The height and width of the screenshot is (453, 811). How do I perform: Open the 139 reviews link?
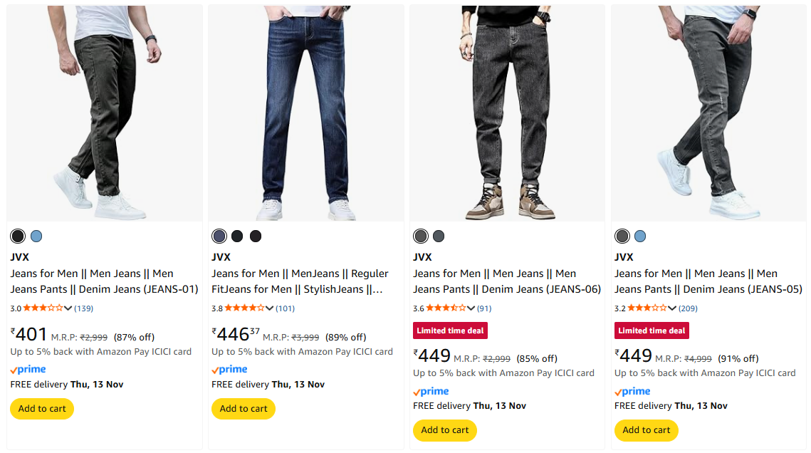tap(84, 308)
